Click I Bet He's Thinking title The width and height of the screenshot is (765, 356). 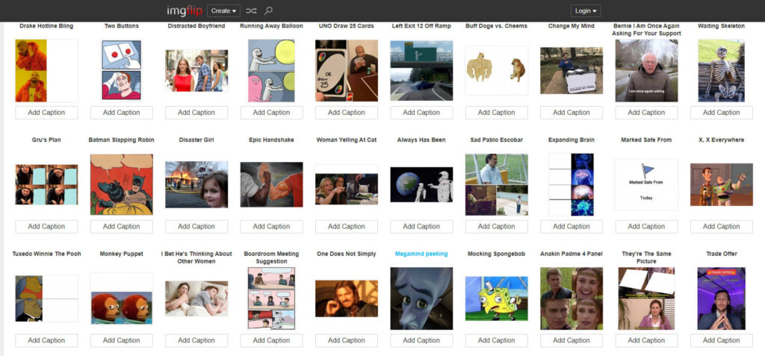pyautogui.click(x=196, y=257)
